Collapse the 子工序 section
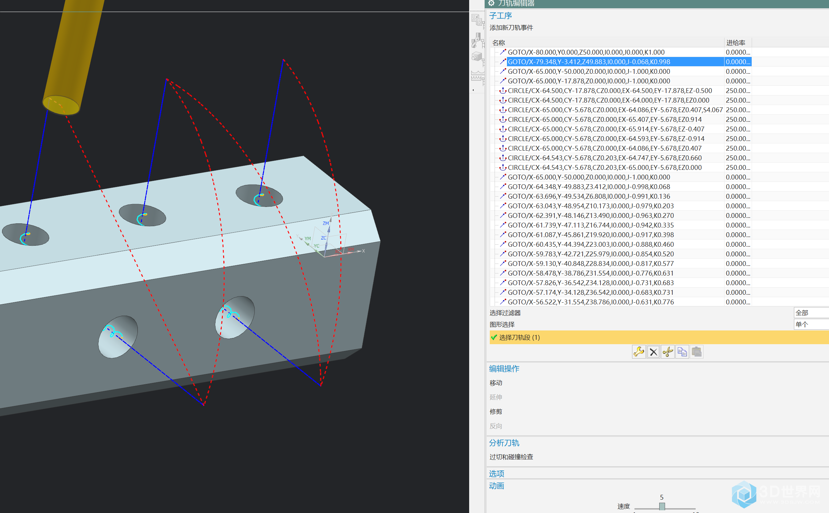 (500, 16)
